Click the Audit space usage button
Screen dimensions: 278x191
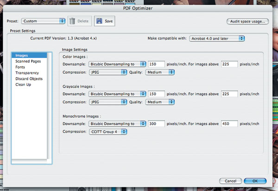(x=248, y=21)
